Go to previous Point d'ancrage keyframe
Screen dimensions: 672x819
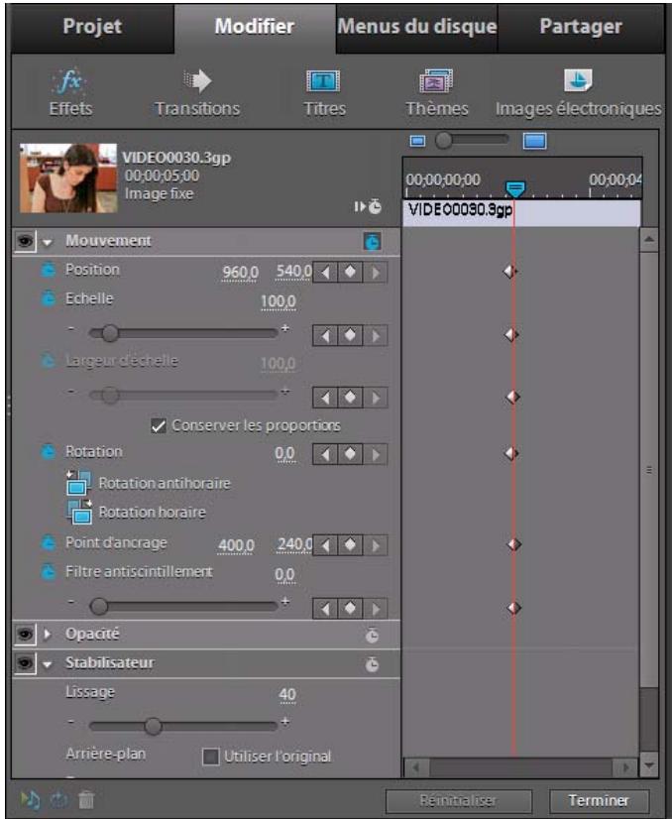coord(325,545)
